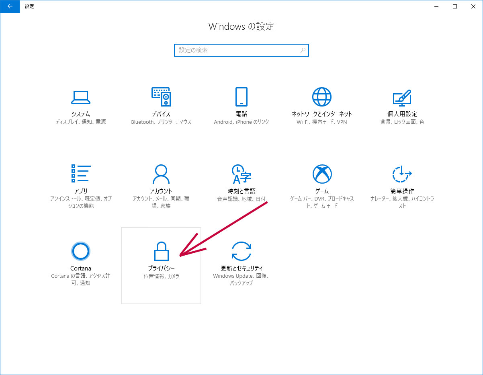Screen dimensions: 483x375
Task: Click Wi-Fi、機内モード、VPN description
Action: [x=322, y=122]
